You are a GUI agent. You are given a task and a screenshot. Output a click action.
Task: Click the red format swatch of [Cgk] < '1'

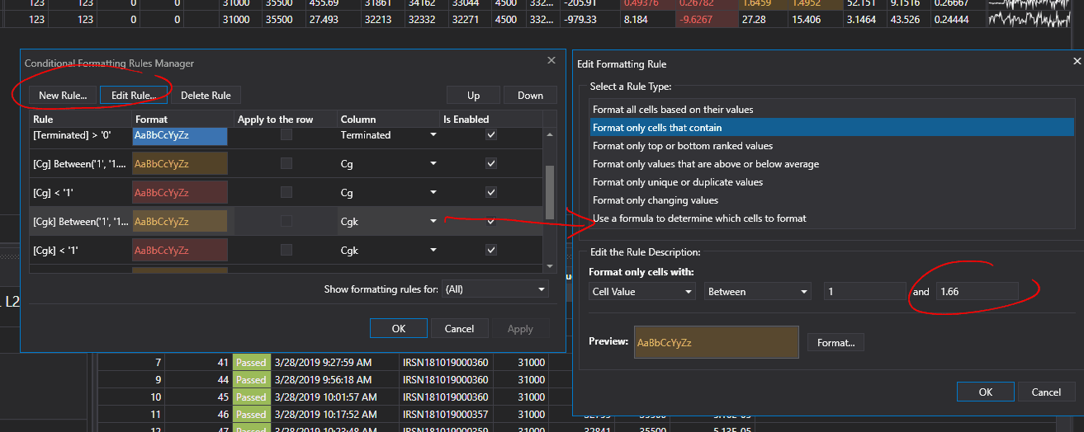tap(180, 250)
